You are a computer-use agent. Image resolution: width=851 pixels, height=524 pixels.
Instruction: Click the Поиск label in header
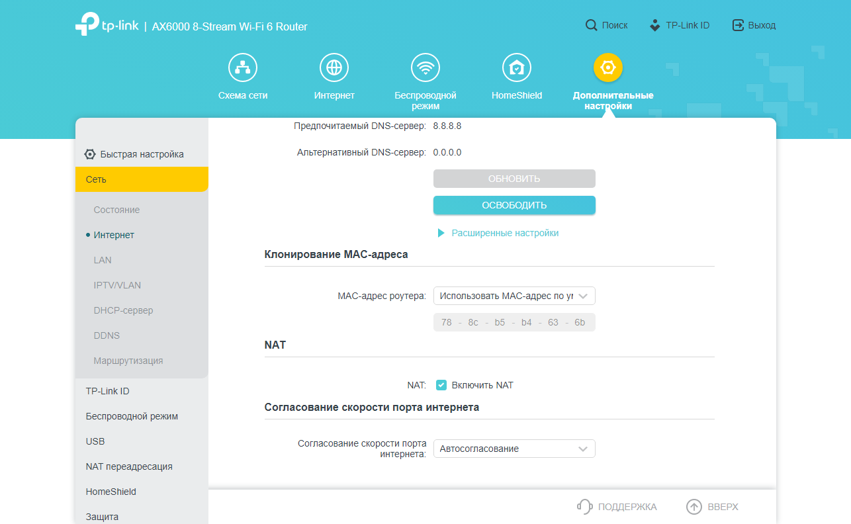(615, 25)
